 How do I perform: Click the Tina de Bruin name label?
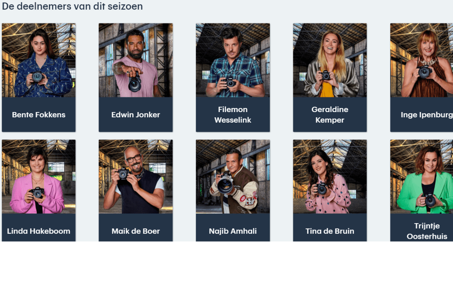click(x=330, y=231)
